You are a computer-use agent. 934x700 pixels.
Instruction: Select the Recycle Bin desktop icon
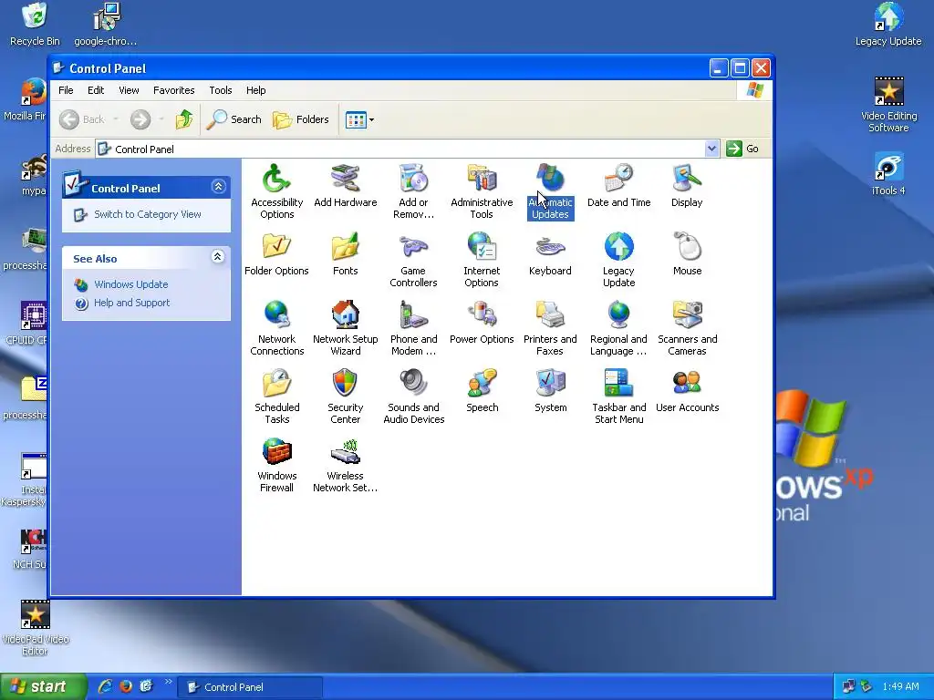pos(35,25)
